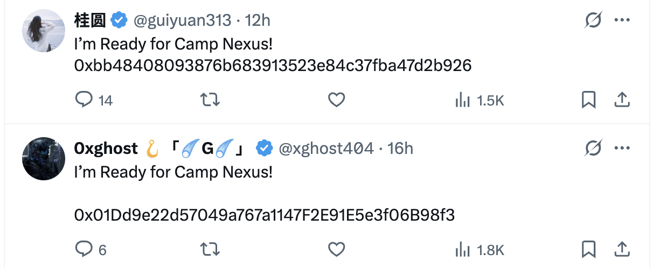Viewport: 653px width, 268px height.
Task: Open the 16h timestamp link
Action: [400, 148]
